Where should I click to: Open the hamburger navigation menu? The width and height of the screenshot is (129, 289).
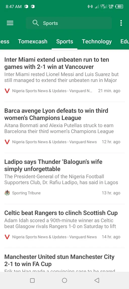pos(10,23)
